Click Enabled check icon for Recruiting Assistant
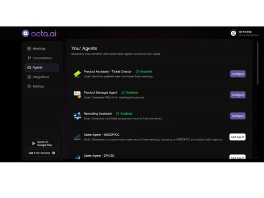Screen dimensions: 264x198 [118, 114]
